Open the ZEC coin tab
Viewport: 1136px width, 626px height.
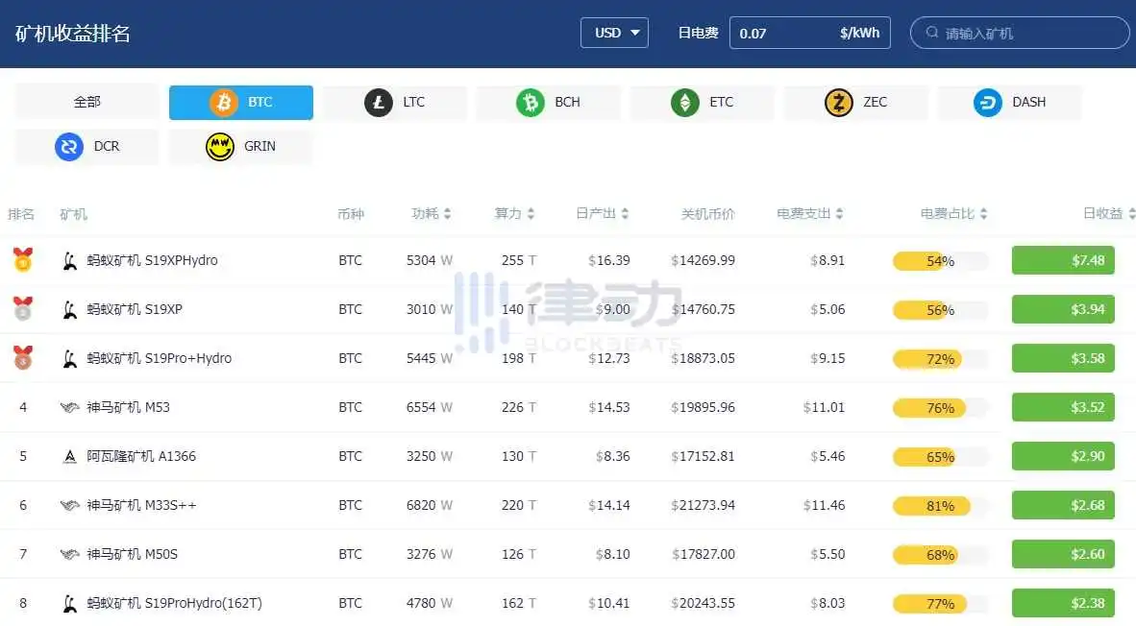coord(855,102)
